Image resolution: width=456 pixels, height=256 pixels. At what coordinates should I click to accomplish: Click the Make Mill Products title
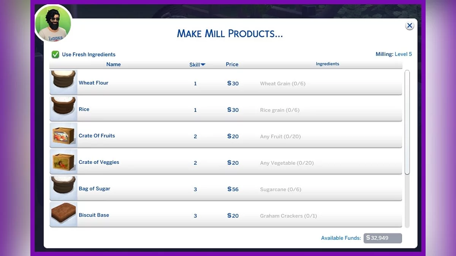point(230,33)
